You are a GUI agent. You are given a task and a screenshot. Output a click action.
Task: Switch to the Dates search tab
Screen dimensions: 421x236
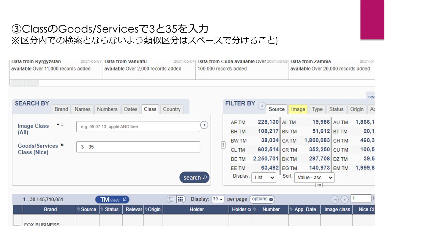click(x=131, y=109)
